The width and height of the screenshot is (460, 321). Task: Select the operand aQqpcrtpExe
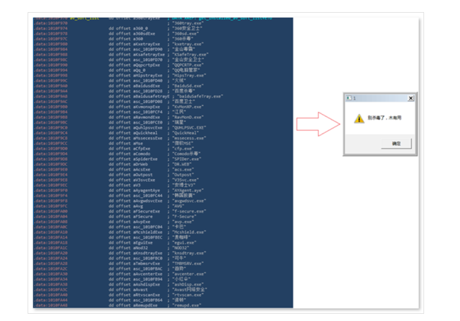point(147,65)
